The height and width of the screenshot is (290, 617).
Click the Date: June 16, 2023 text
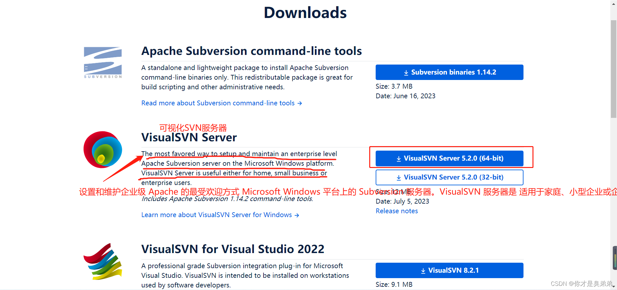[x=406, y=96]
